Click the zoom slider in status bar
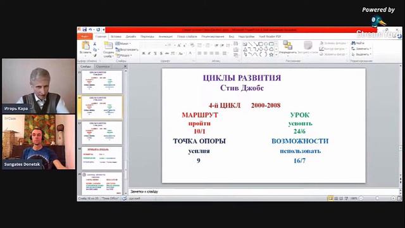The image size is (405, 228). [x=377, y=198]
